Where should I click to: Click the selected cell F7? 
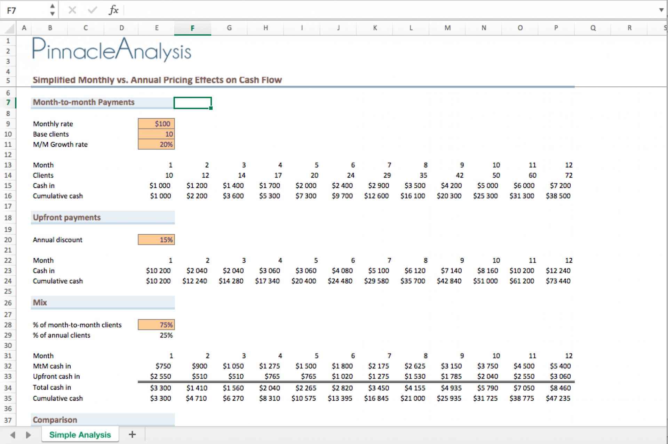[x=192, y=103]
